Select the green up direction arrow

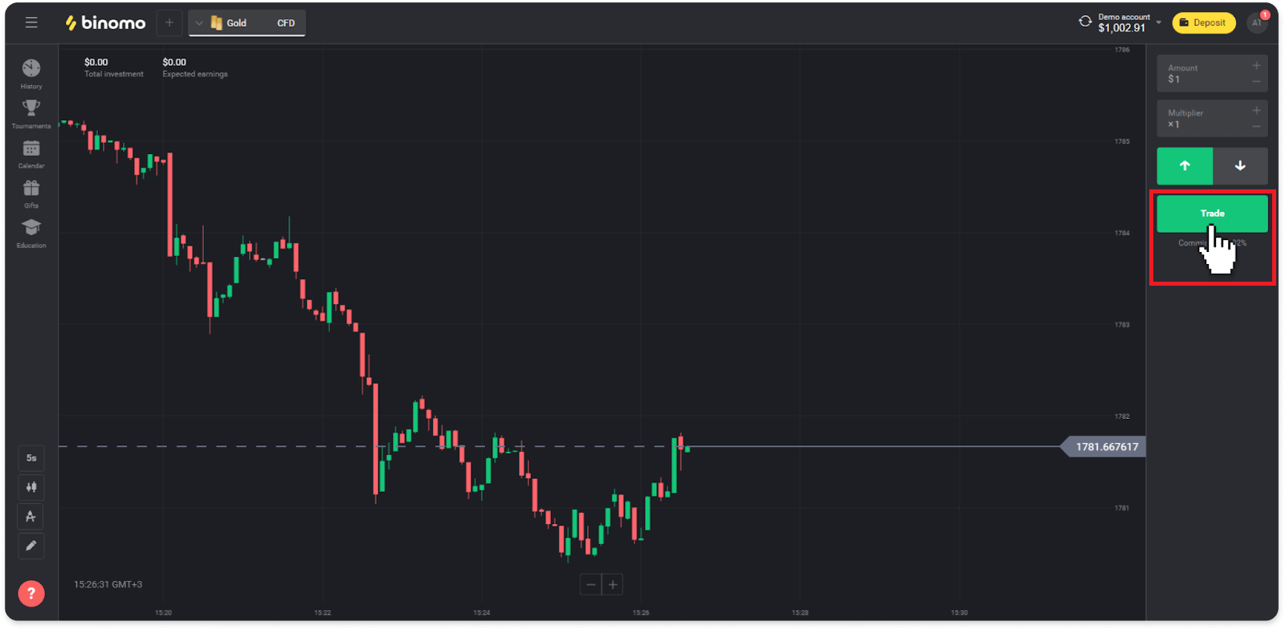tap(1185, 166)
